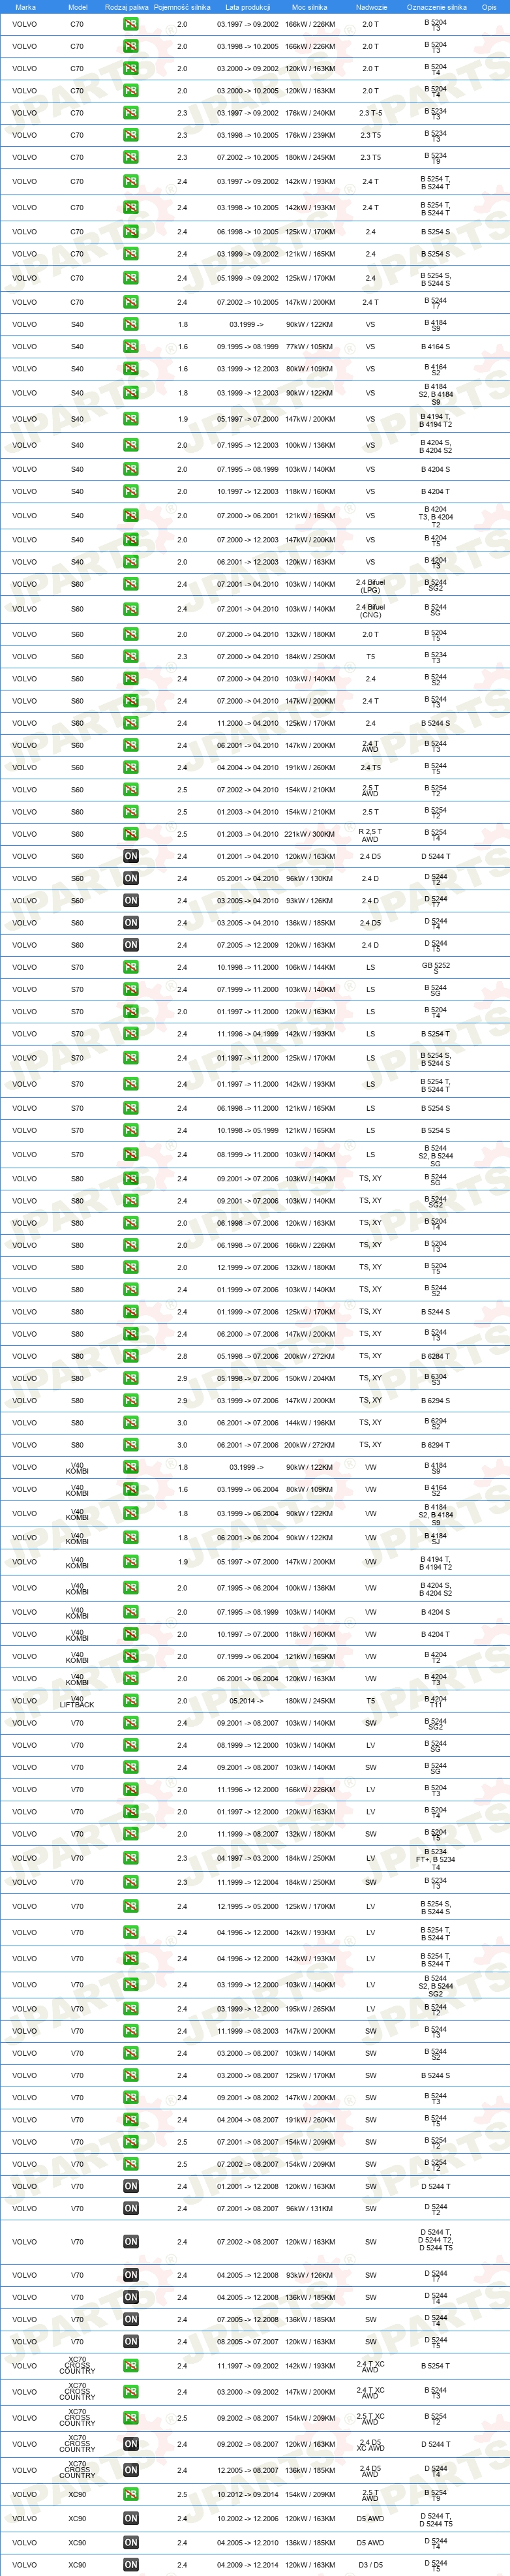Select ON diesel icon in XC70 2.4 D5 XC AWD row
510x2576 pixels.
pyautogui.click(x=131, y=2443)
